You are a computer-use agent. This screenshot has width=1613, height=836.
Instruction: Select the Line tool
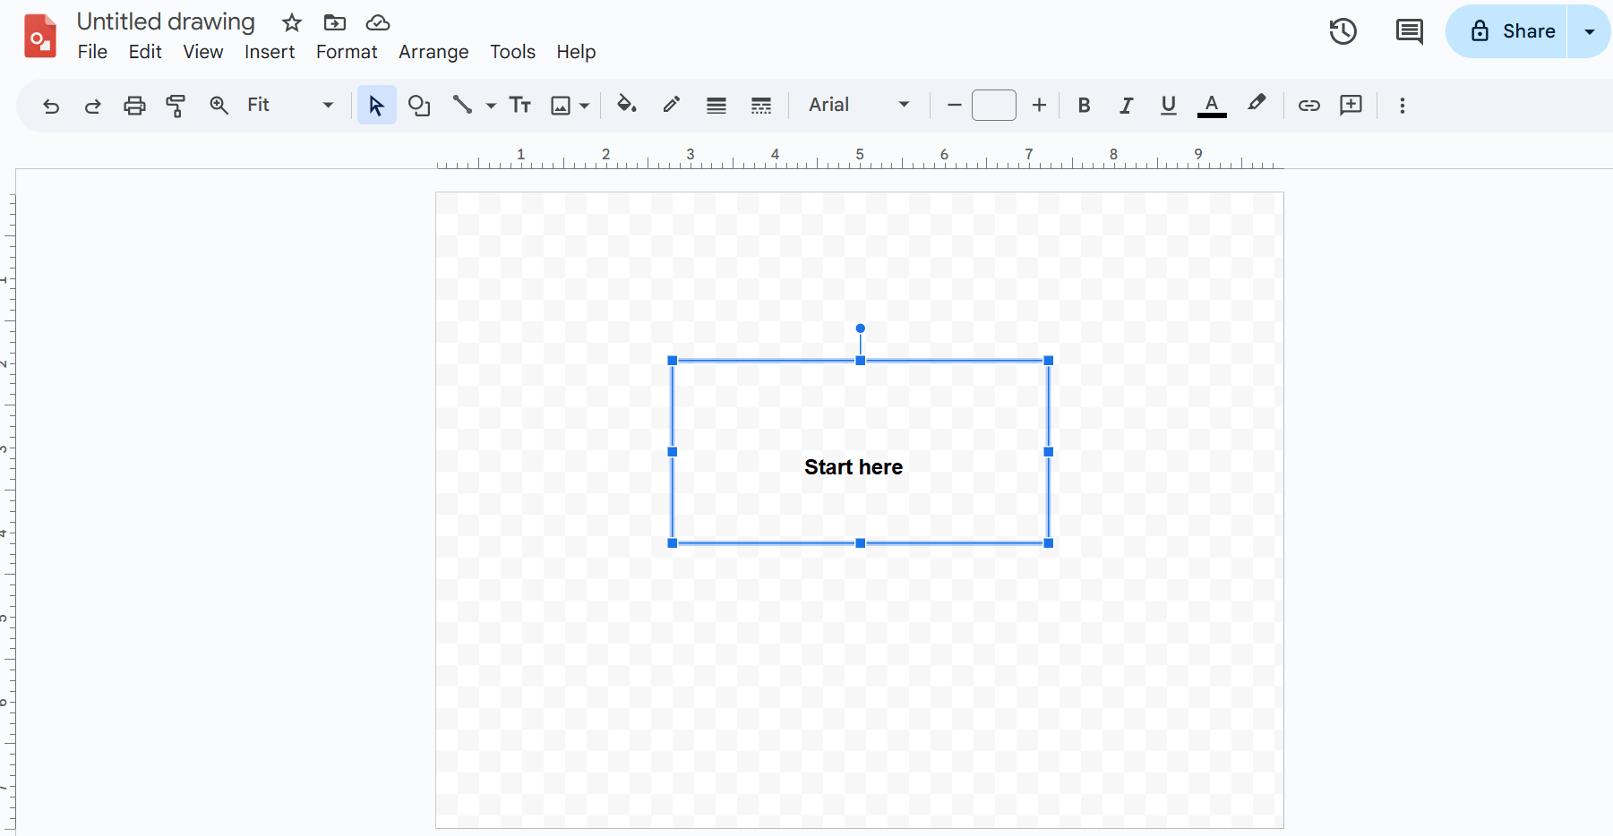[x=462, y=105]
